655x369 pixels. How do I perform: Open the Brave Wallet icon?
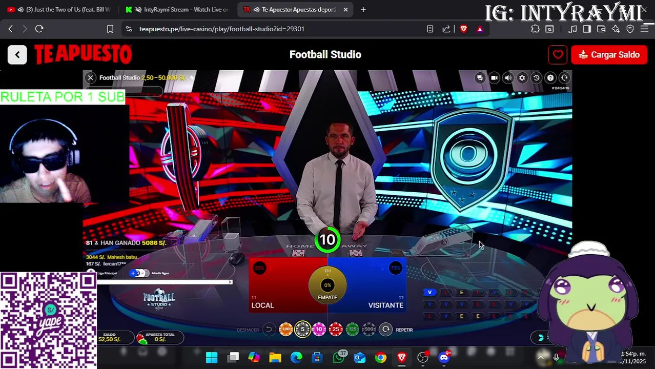[x=601, y=29]
